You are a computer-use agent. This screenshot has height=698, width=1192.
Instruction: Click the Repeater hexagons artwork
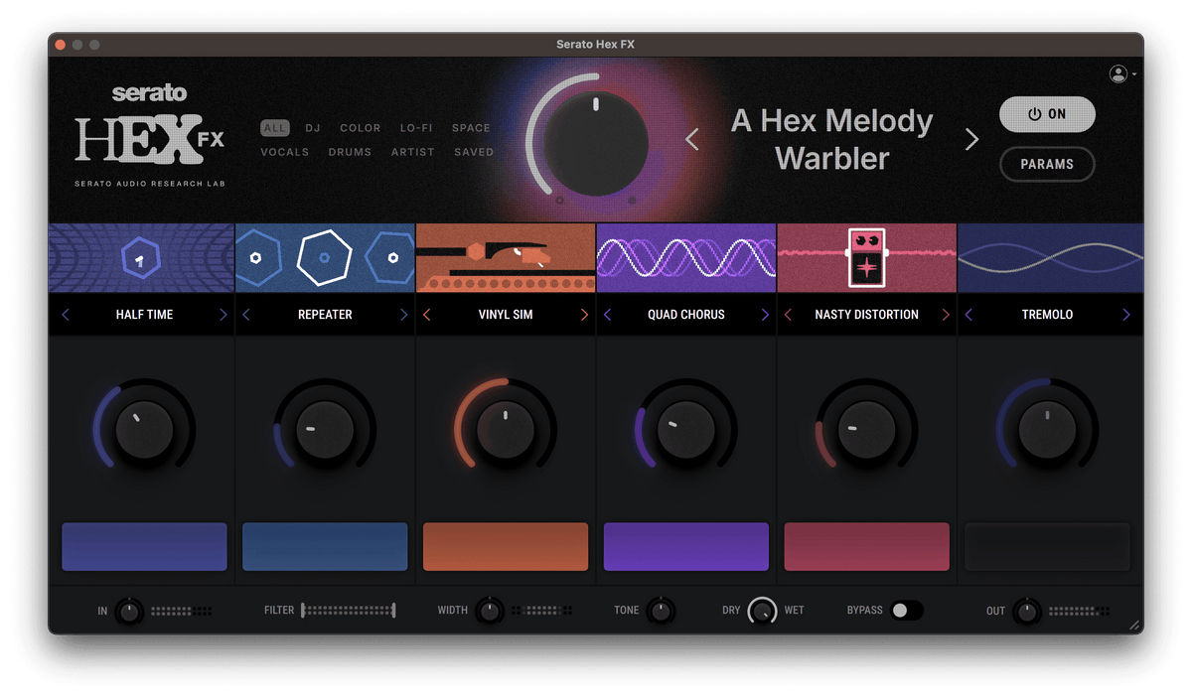point(325,258)
